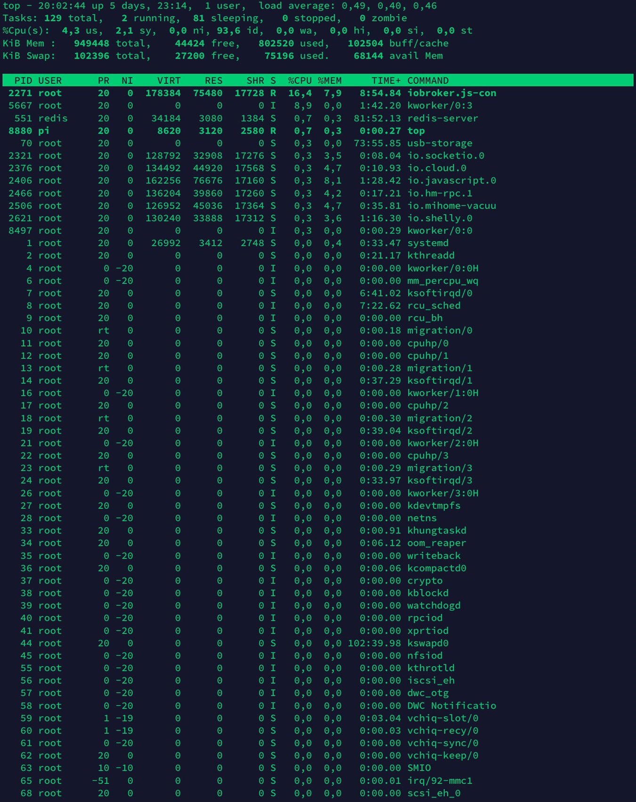The height and width of the screenshot is (802, 636).
Task: Select the 'crypto' command
Action: (x=425, y=581)
